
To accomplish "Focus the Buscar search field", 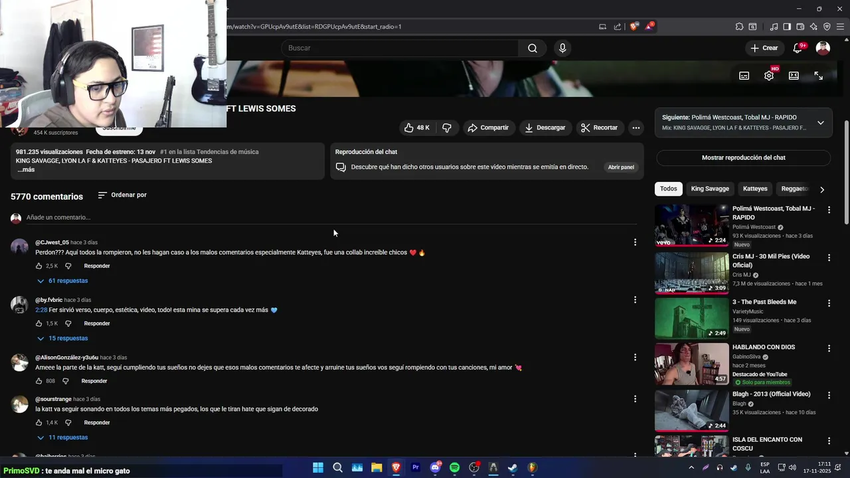I will 400,48.
